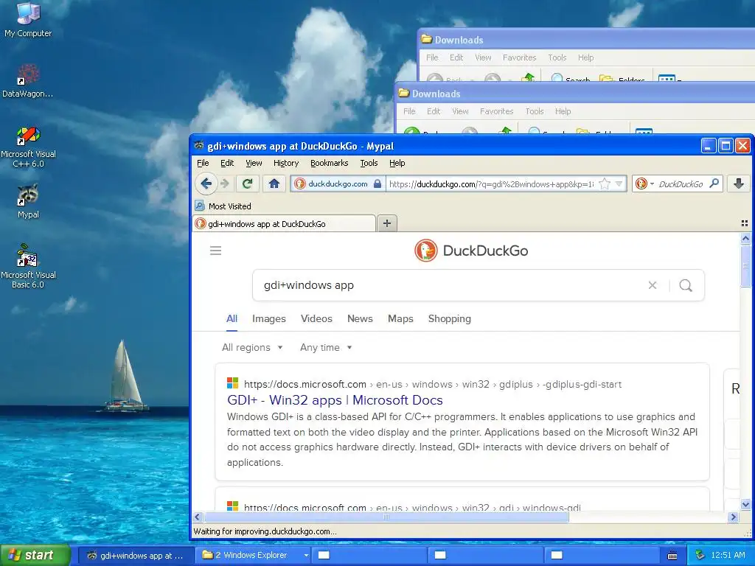The image size is (755, 566).
Task: Open the DataWagon desktop shortcut
Action: point(28,81)
